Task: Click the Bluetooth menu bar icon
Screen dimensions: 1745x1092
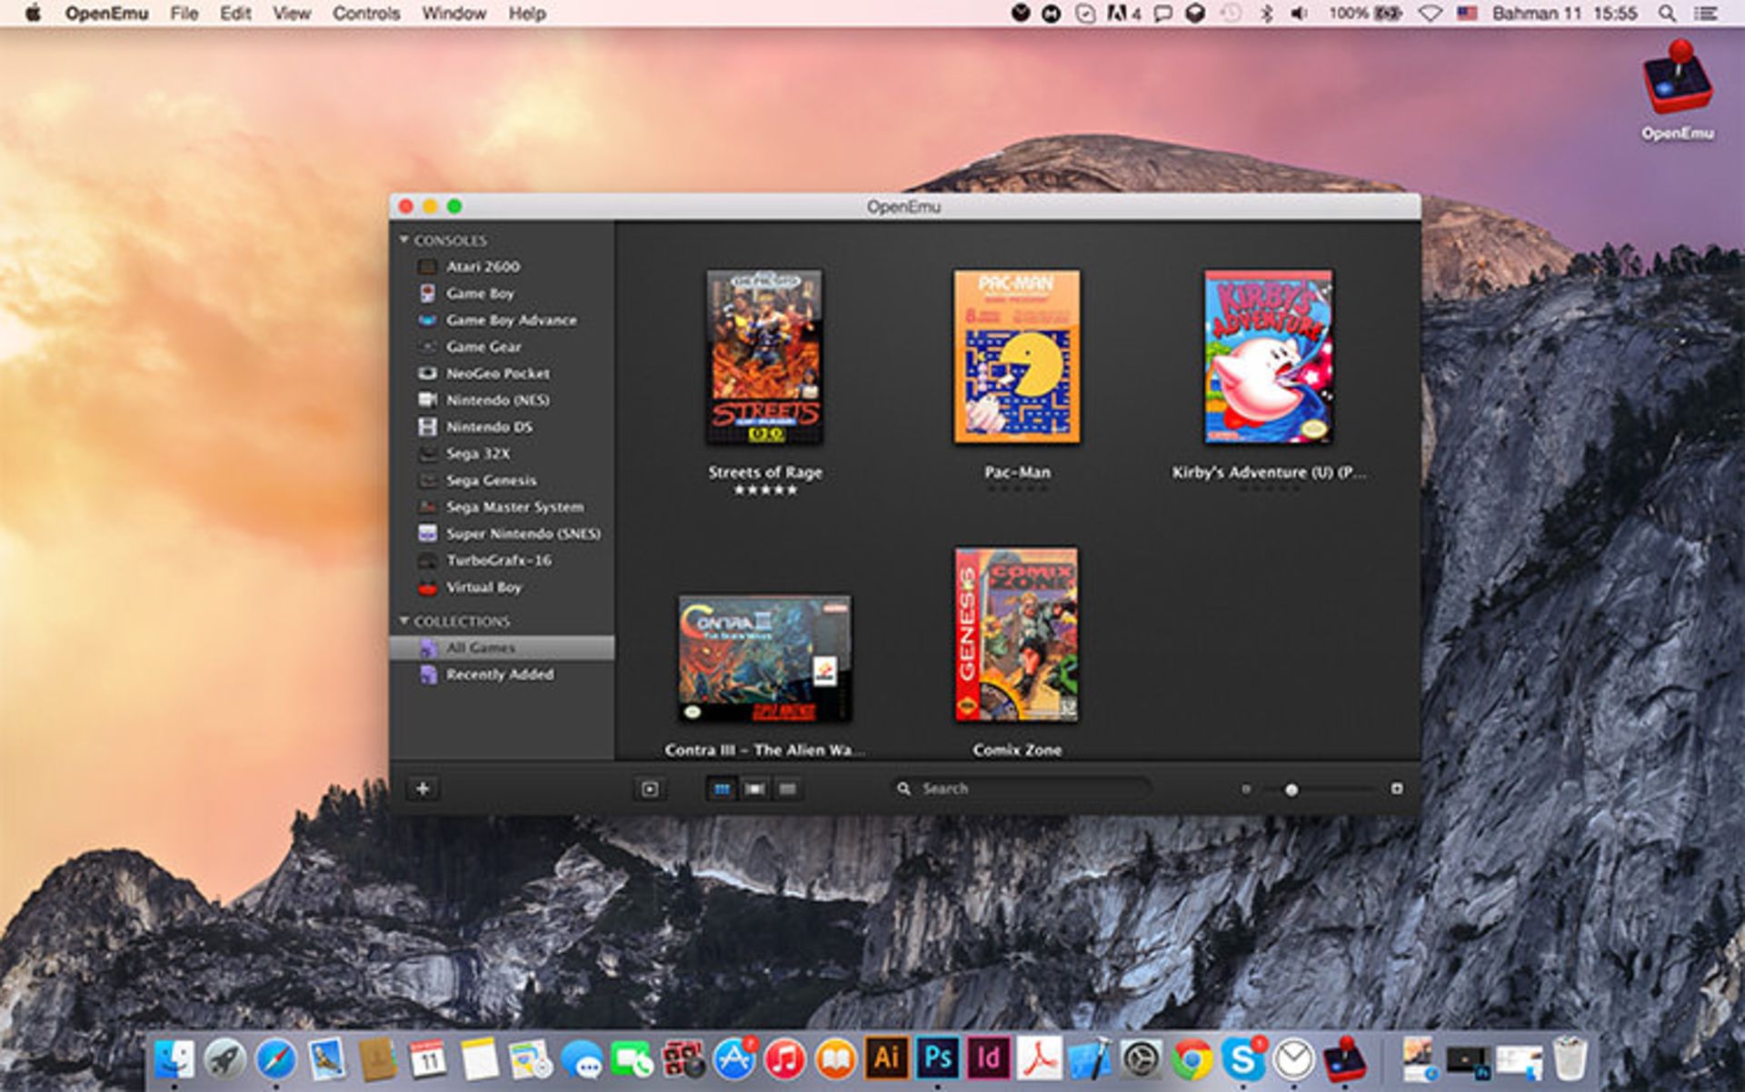Action: pyautogui.click(x=1266, y=14)
